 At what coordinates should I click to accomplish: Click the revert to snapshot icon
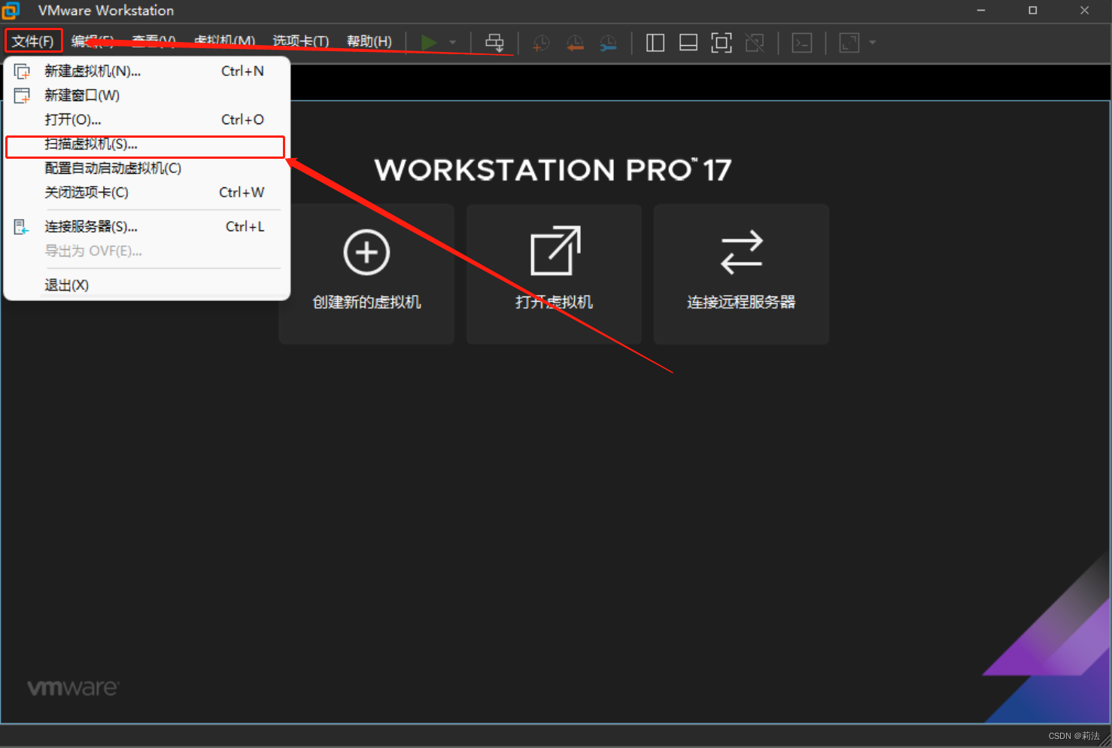pos(575,44)
